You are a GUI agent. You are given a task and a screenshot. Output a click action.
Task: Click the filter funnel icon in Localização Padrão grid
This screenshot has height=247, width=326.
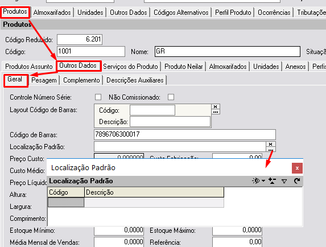284,181
